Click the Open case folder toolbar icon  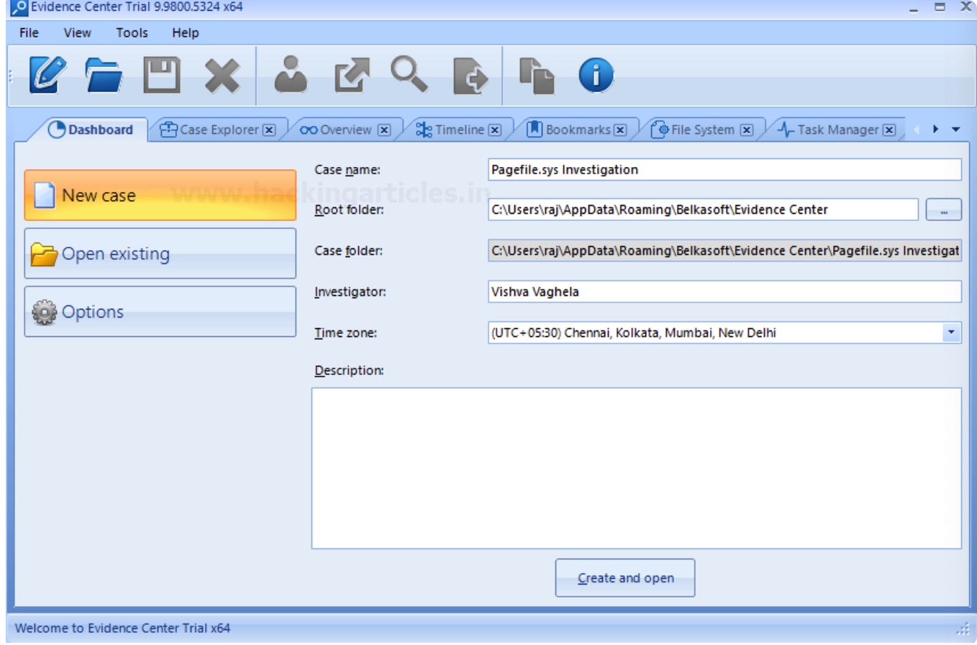point(104,76)
